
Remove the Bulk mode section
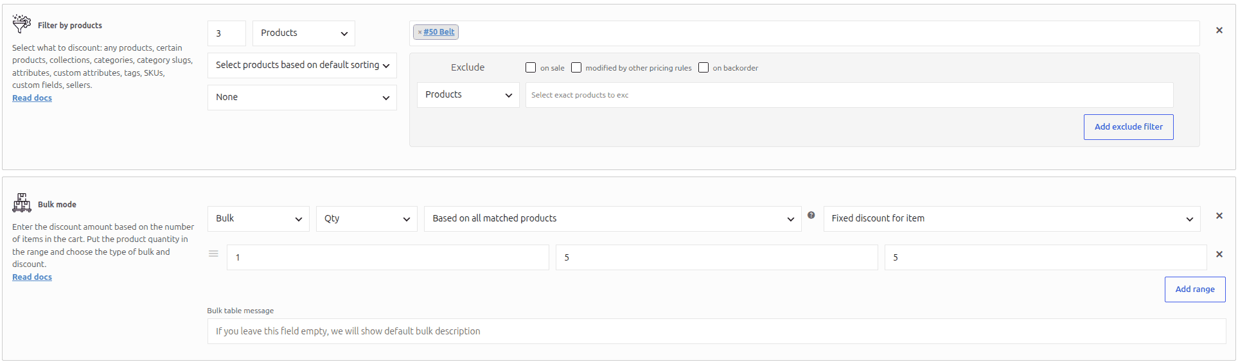click(1219, 216)
